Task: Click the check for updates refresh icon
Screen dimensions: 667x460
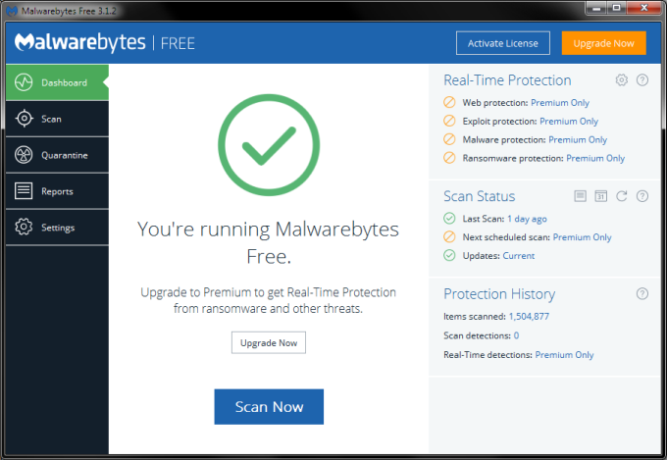Action: point(622,196)
